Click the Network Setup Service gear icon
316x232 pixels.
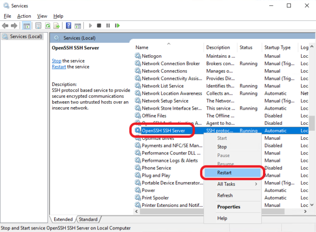[138, 101]
